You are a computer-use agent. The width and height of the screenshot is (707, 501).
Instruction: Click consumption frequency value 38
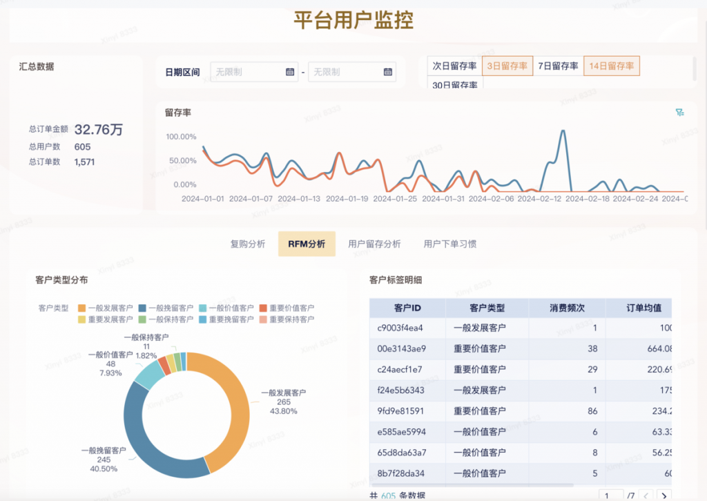tap(592, 349)
